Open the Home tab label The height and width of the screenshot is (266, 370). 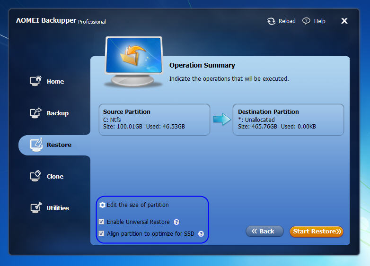click(x=55, y=82)
